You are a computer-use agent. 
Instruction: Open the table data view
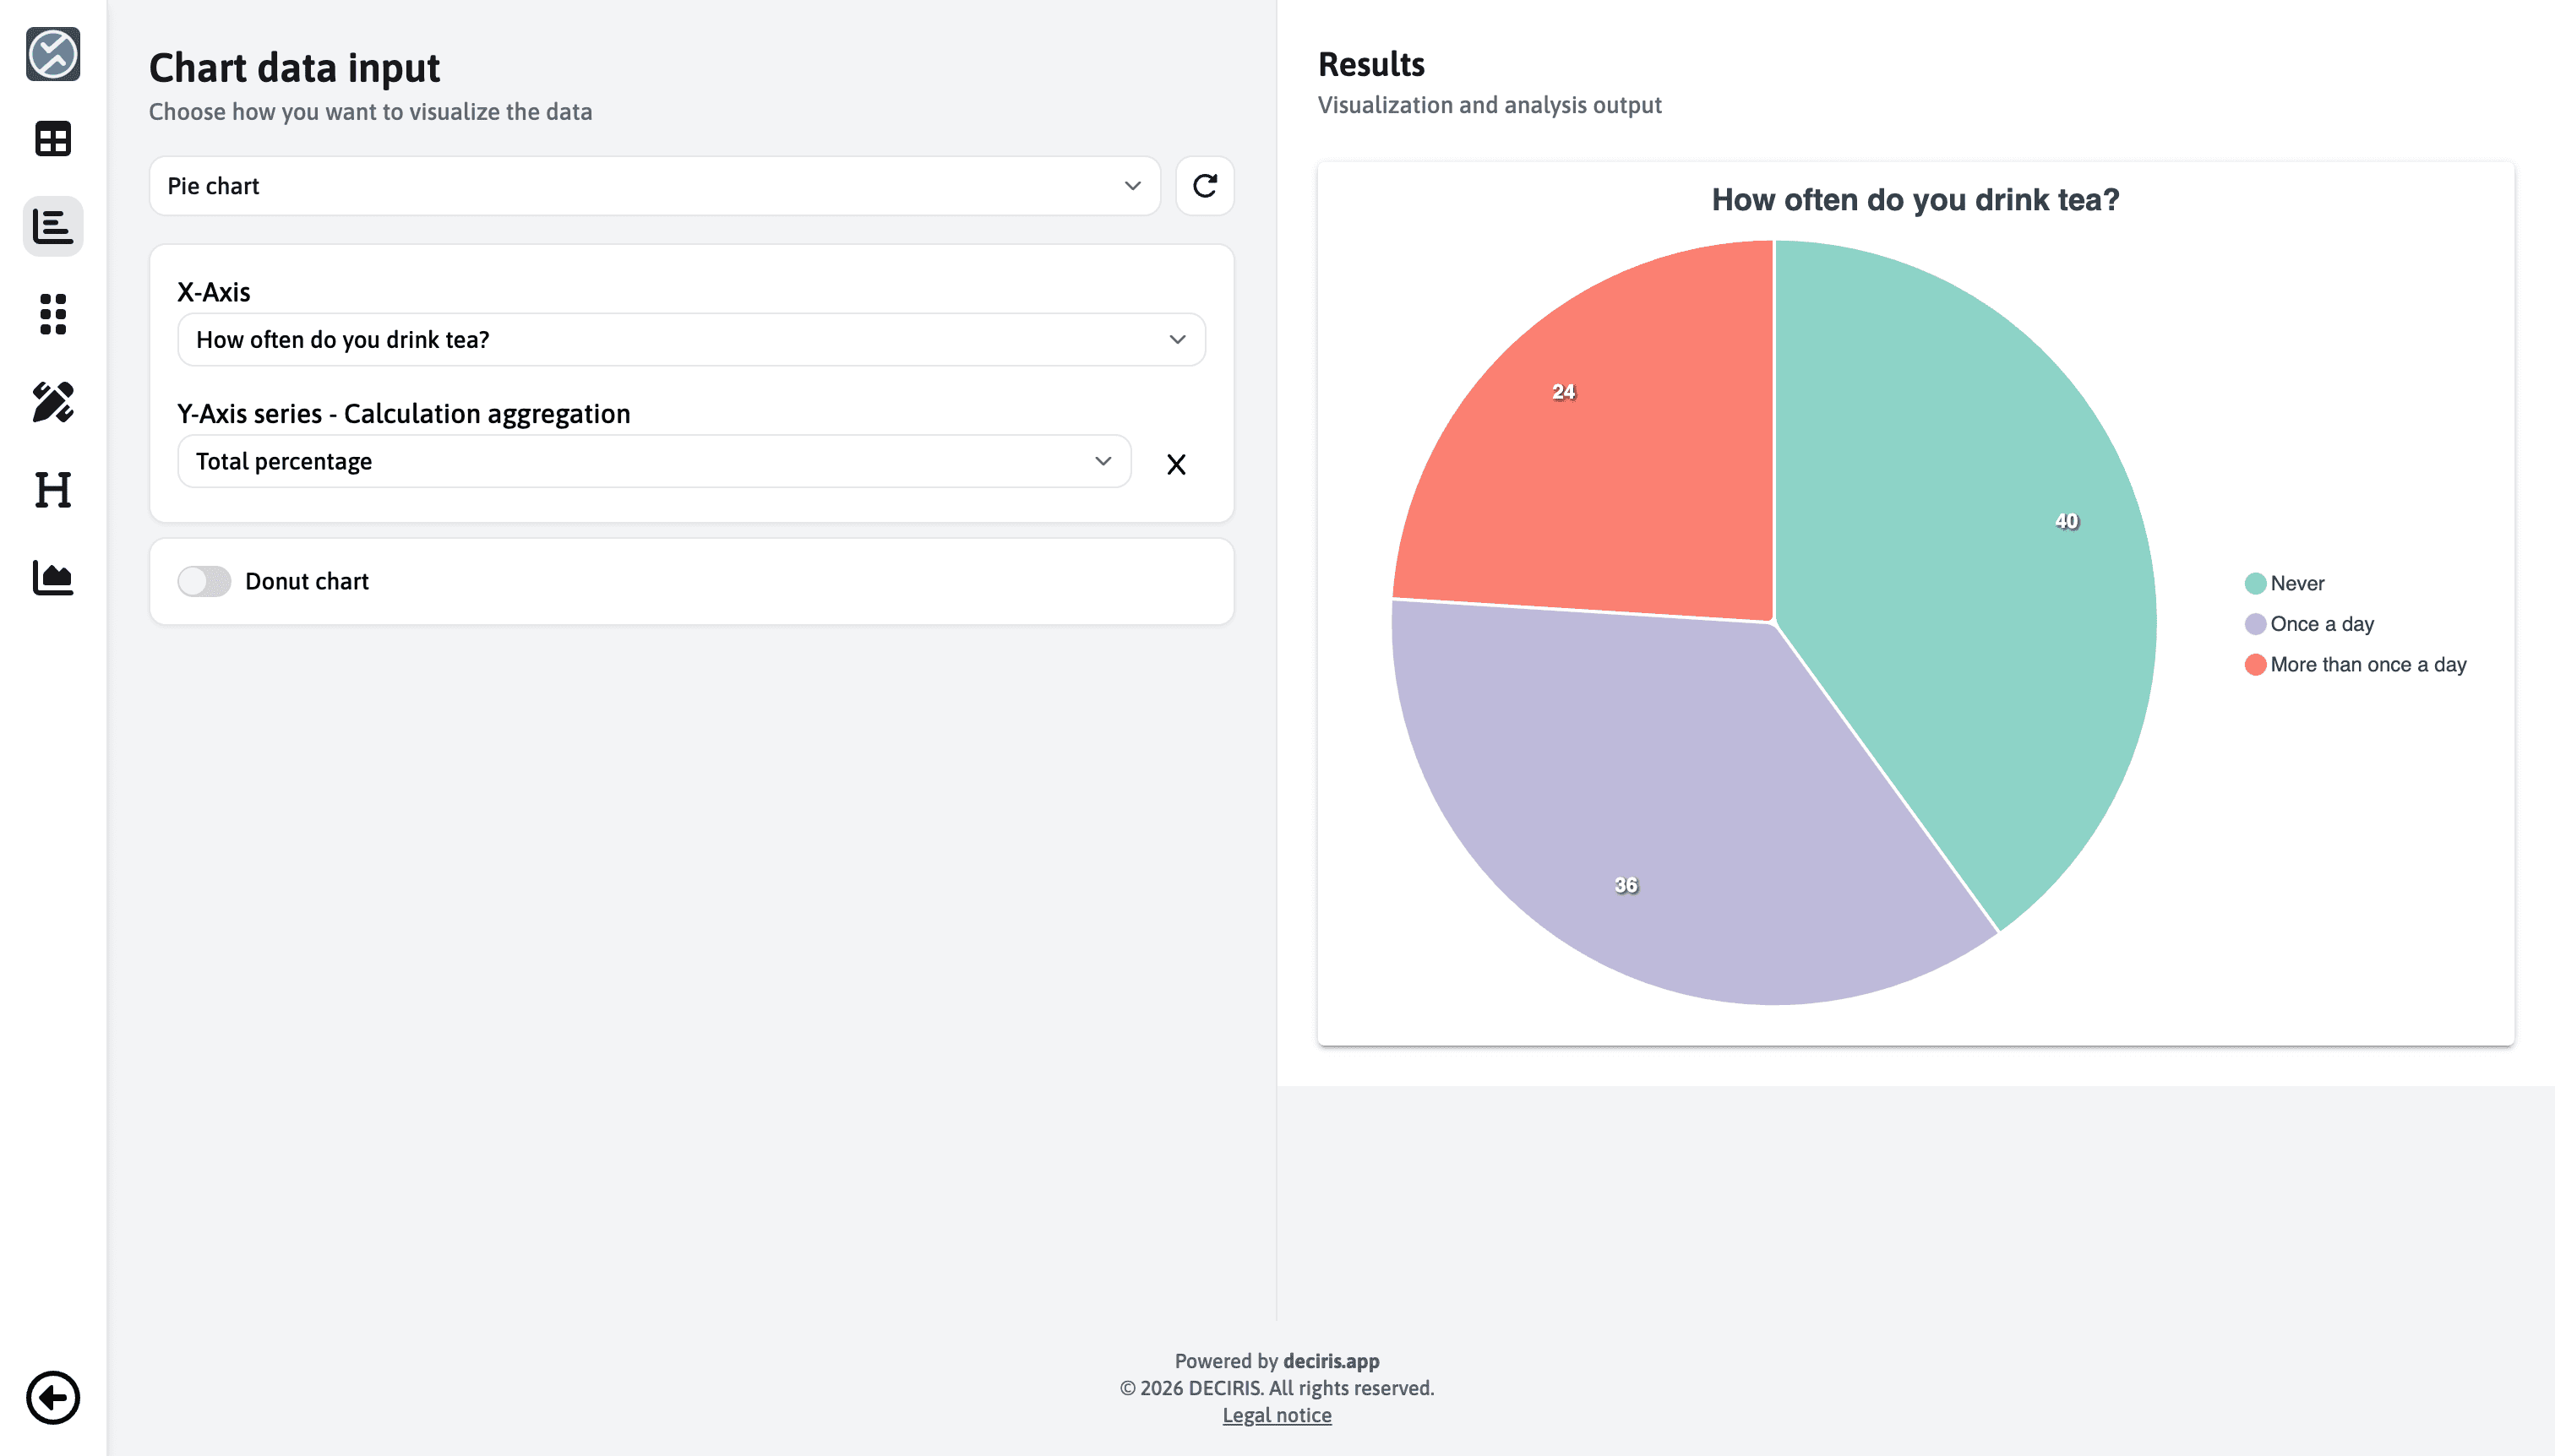(53, 139)
